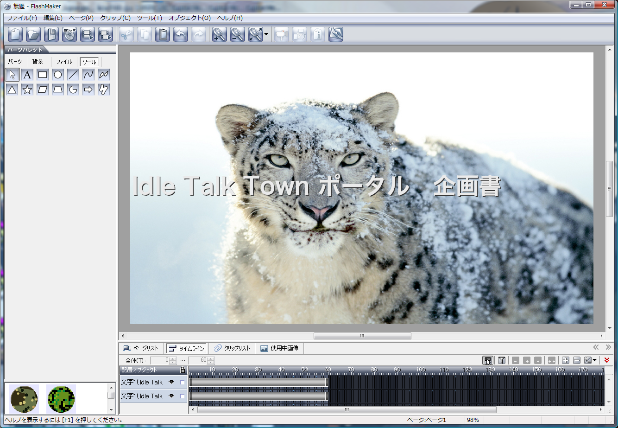Check the lock box of second 文字1 row
Screen dimensions: 618x428
183,396
